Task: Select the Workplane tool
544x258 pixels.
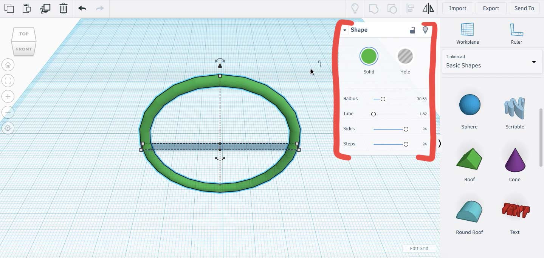Action: pyautogui.click(x=468, y=33)
